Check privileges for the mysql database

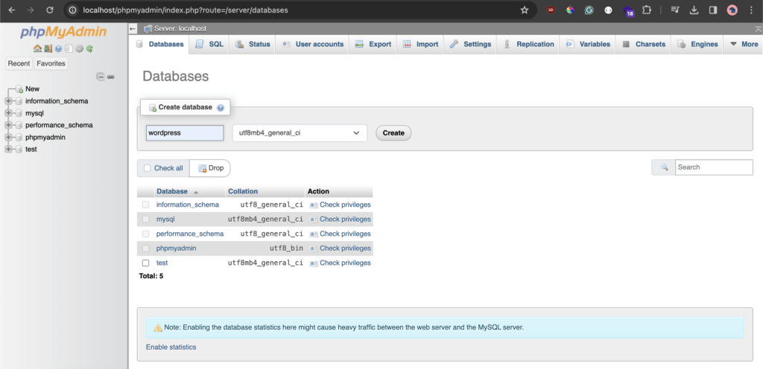(x=341, y=219)
